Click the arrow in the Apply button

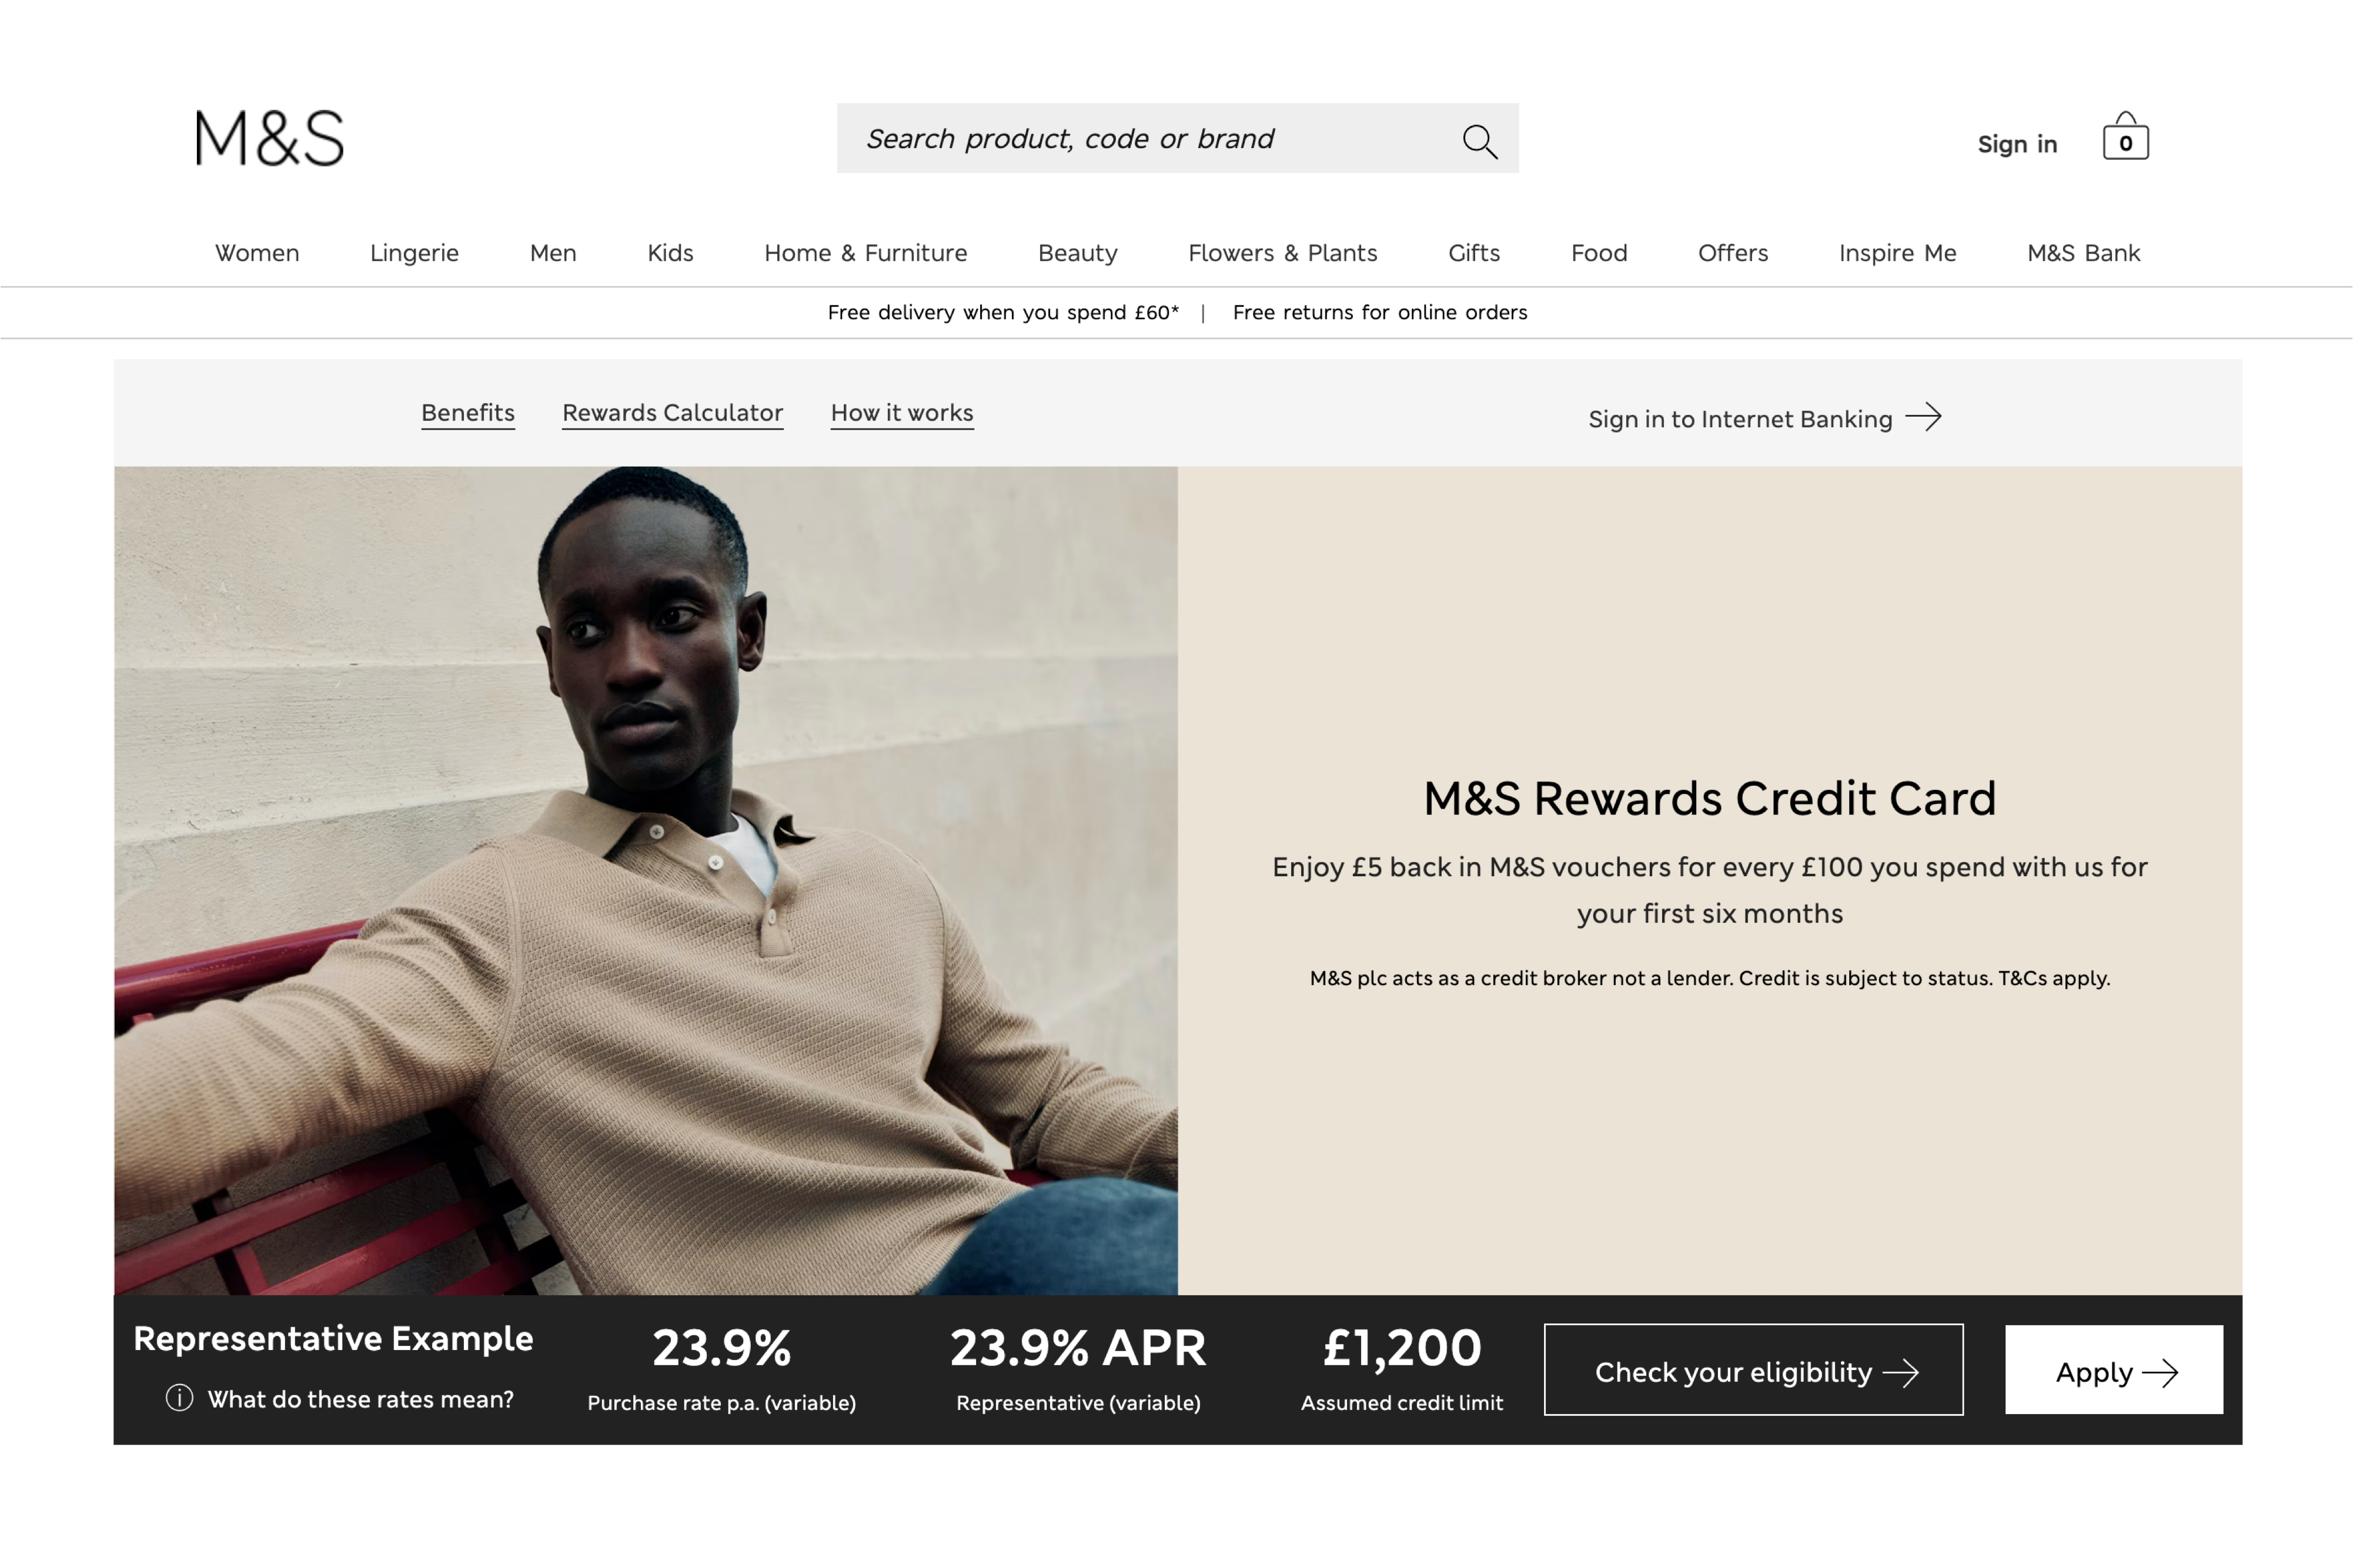2160,1373
